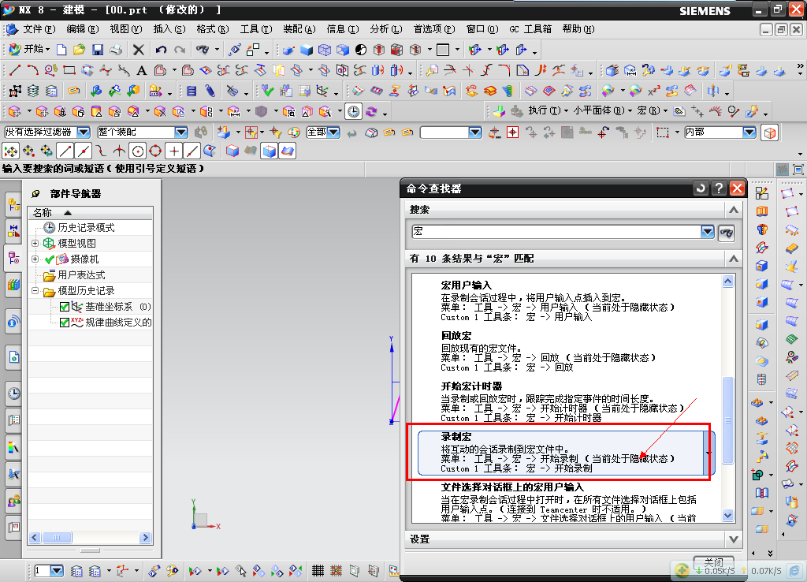Collapse the results section header arrow

pos(734,259)
